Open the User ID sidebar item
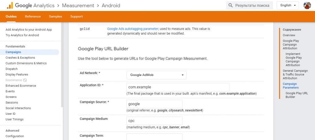315x140 pixels. (10, 114)
